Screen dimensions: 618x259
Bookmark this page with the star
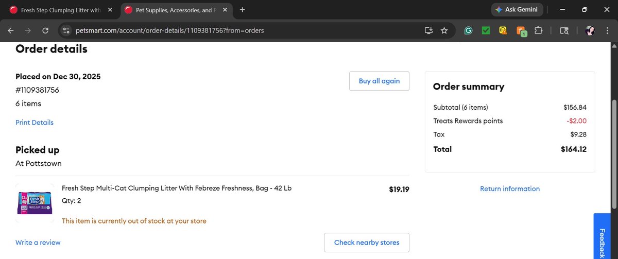444,30
